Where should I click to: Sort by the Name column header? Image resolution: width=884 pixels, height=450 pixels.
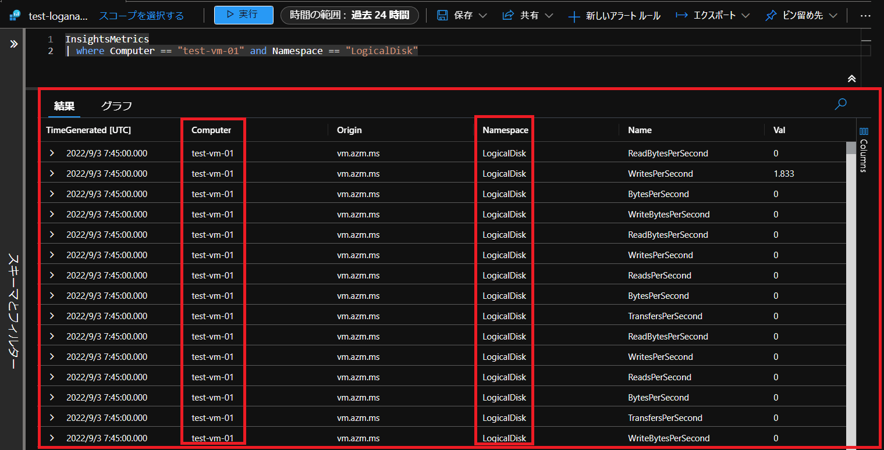point(640,130)
